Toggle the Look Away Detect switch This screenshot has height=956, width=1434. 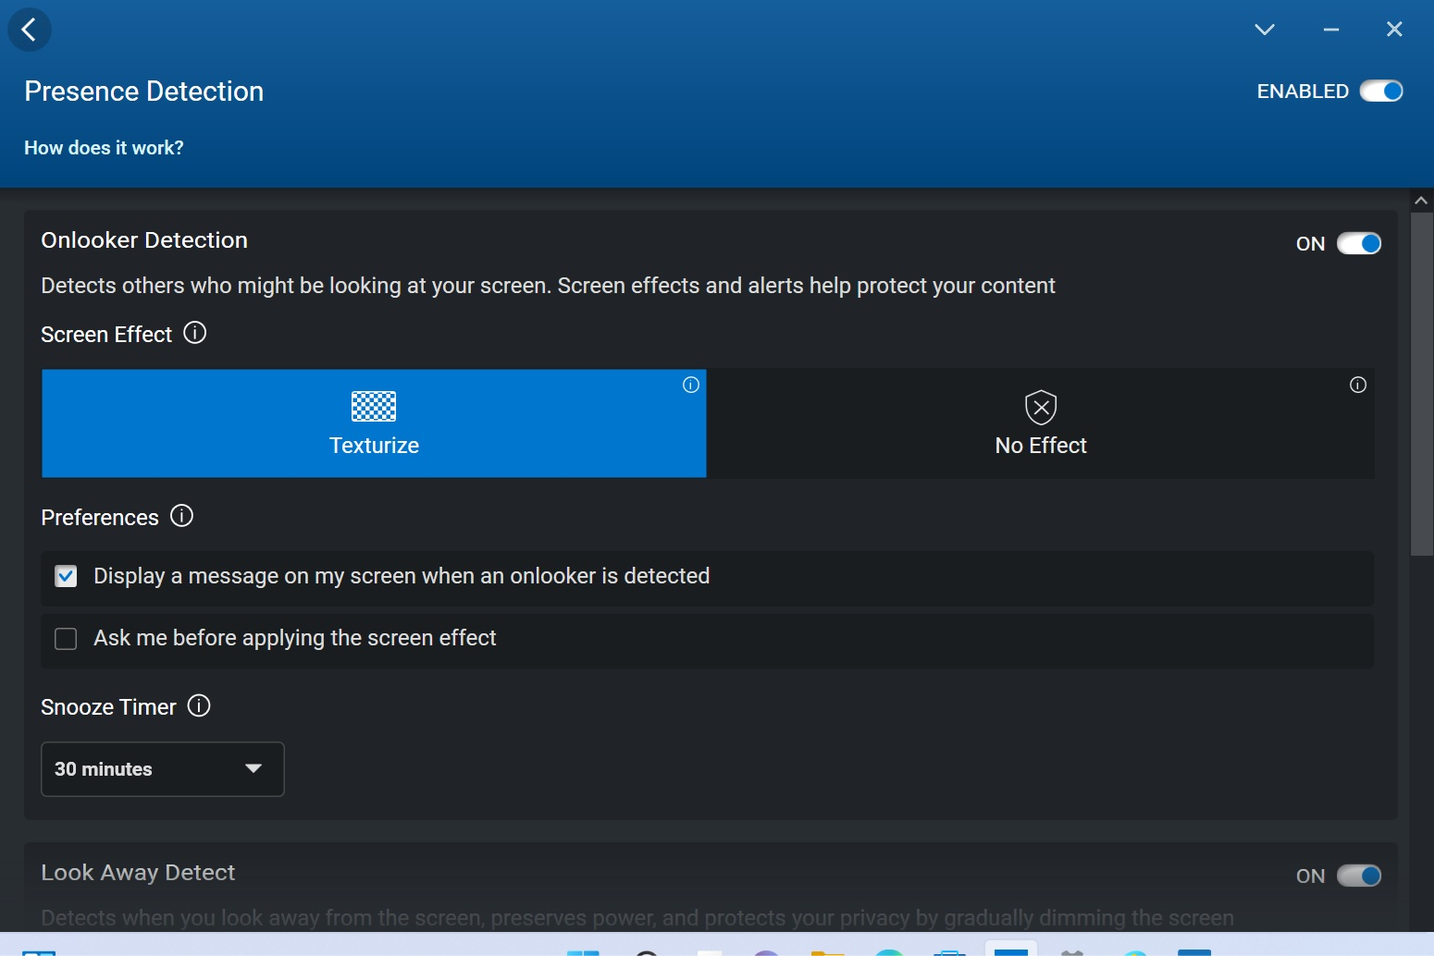pos(1358,876)
